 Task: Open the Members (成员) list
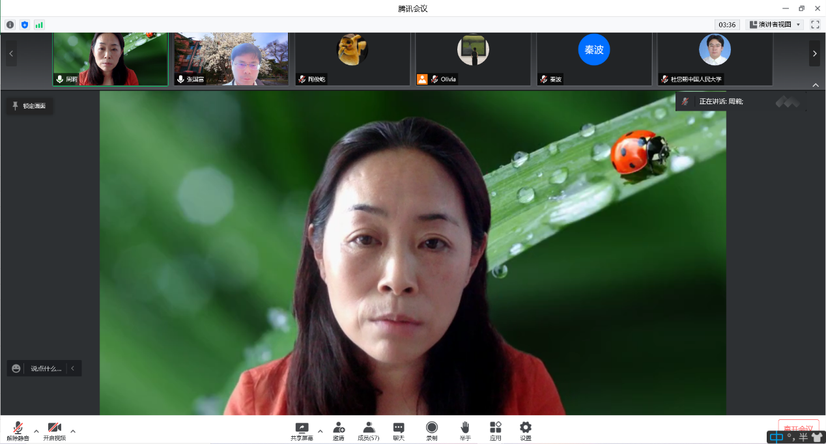point(369,430)
